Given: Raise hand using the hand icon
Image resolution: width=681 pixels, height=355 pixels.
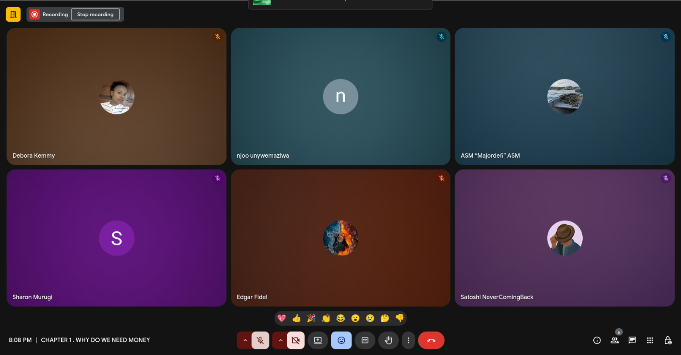Looking at the screenshot, I should click(x=388, y=340).
